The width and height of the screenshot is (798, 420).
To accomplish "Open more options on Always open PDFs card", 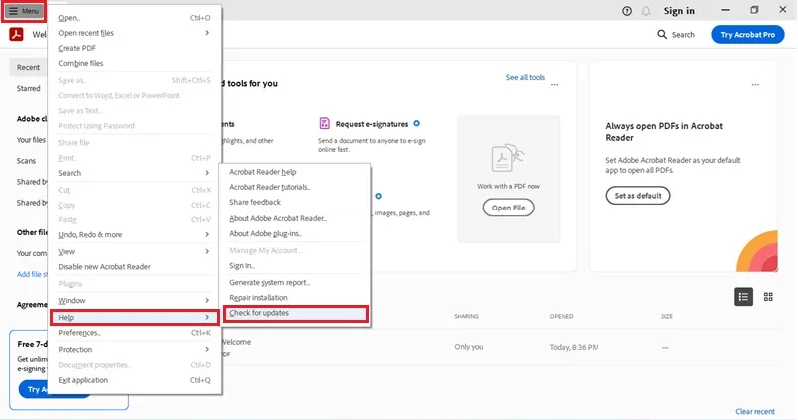I will [755, 85].
